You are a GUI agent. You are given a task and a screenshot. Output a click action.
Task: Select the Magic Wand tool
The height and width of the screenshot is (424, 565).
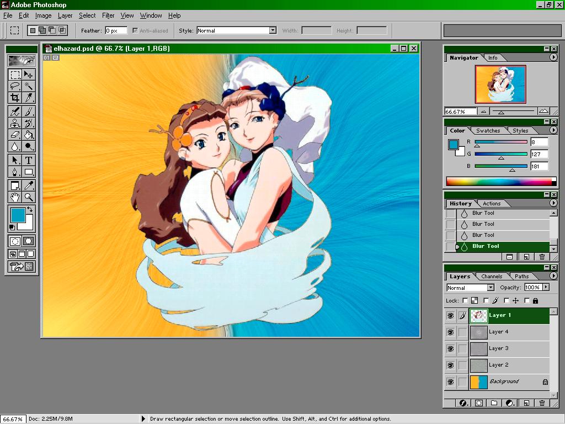(29, 86)
